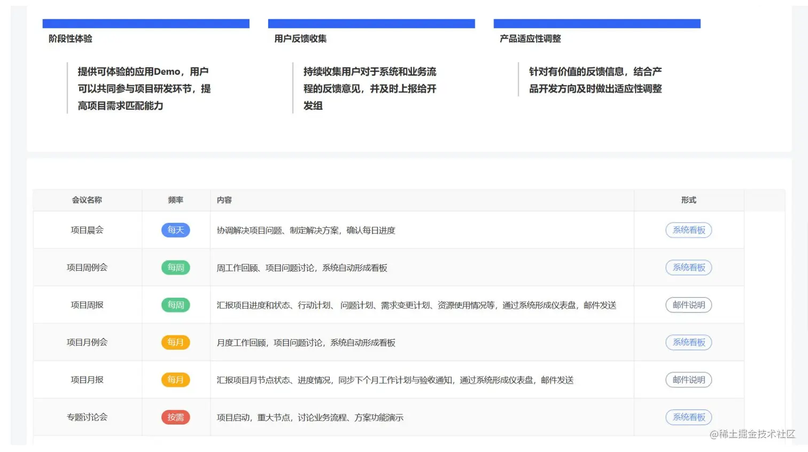This screenshot has width=808, height=452.
Task: Click the 阶段性体验 card heading
Action: 70,38
